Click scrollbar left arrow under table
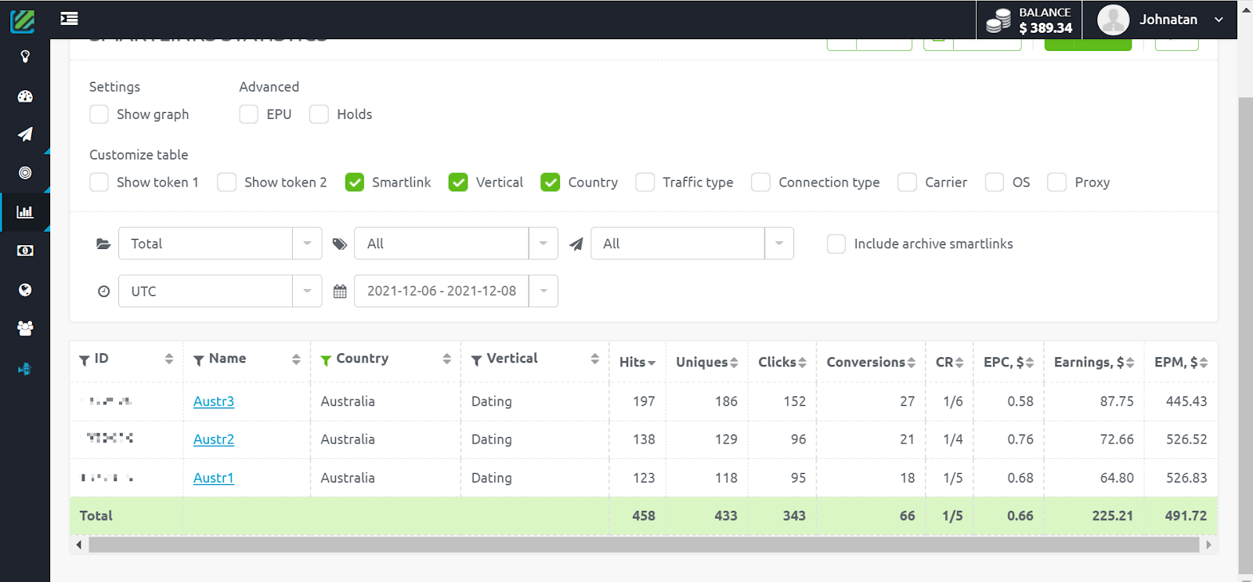 78,544
